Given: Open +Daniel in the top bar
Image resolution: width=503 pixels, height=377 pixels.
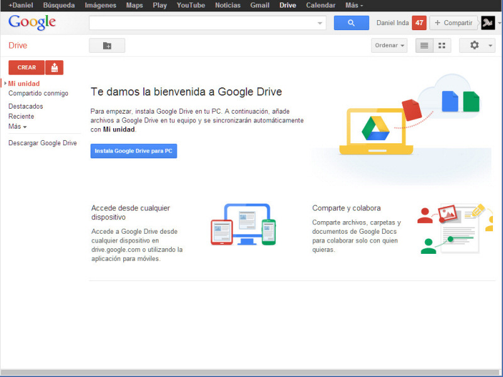Looking at the screenshot, I should click(21, 6).
